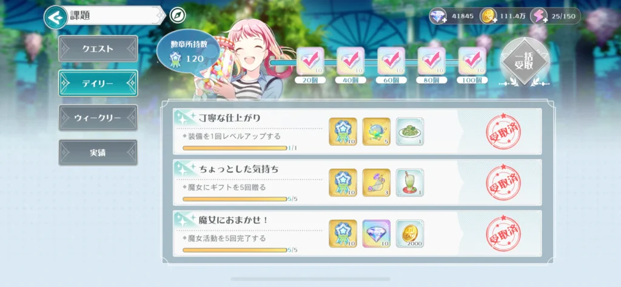Image resolution: width=621 pixels, height=287 pixels.
Task: Tap the green drink reward icon
Action: [410, 183]
